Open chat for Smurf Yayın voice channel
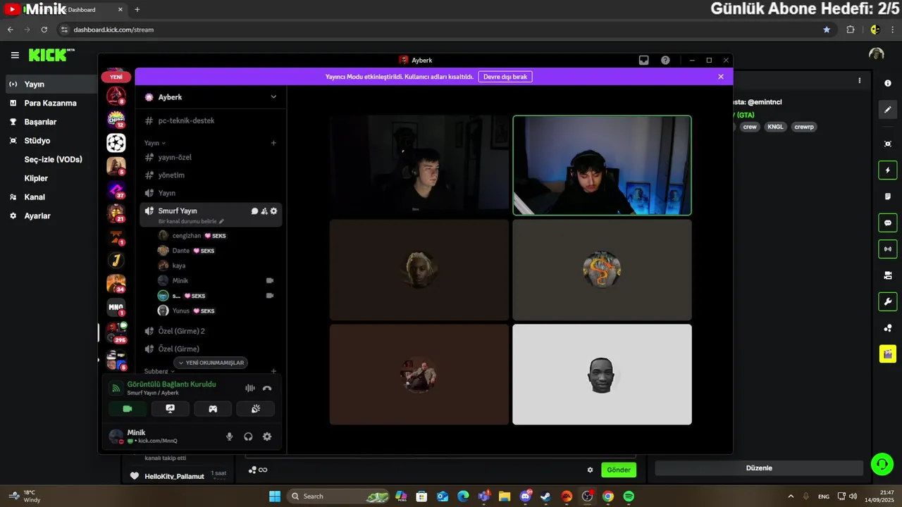The width and height of the screenshot is (902, 507). coord(254,211)
